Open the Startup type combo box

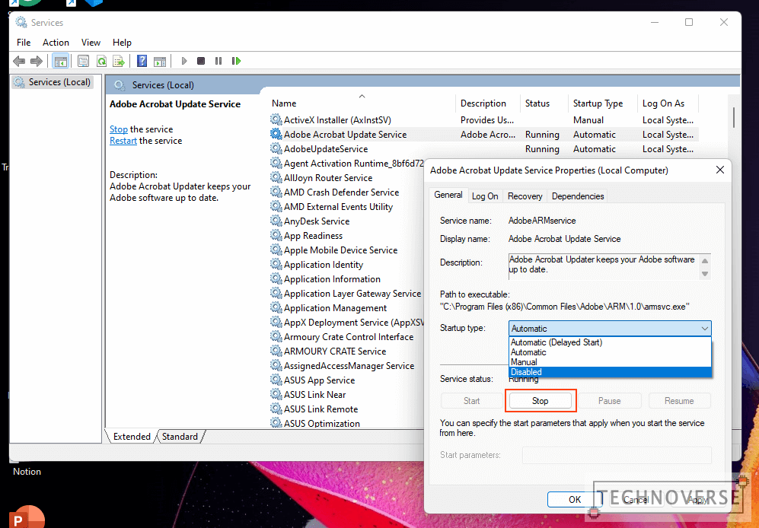610,329
